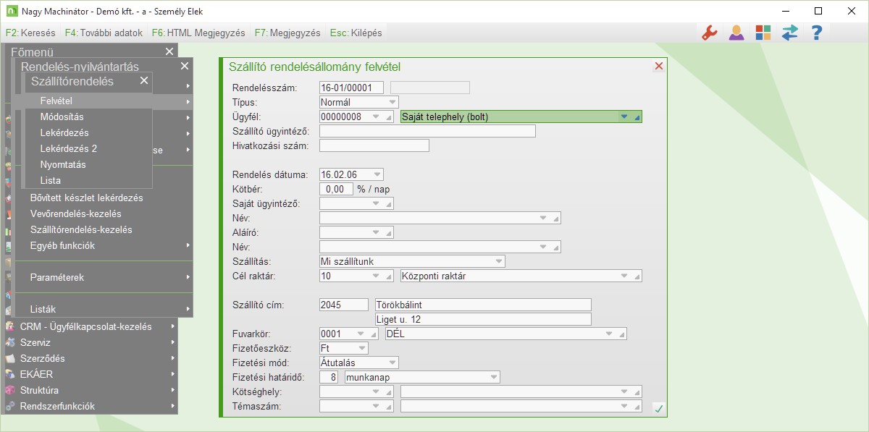This screenshot has height=432, width=869.
Task: Open the Kötséghely code dropdown
Action: click(377, 391)
